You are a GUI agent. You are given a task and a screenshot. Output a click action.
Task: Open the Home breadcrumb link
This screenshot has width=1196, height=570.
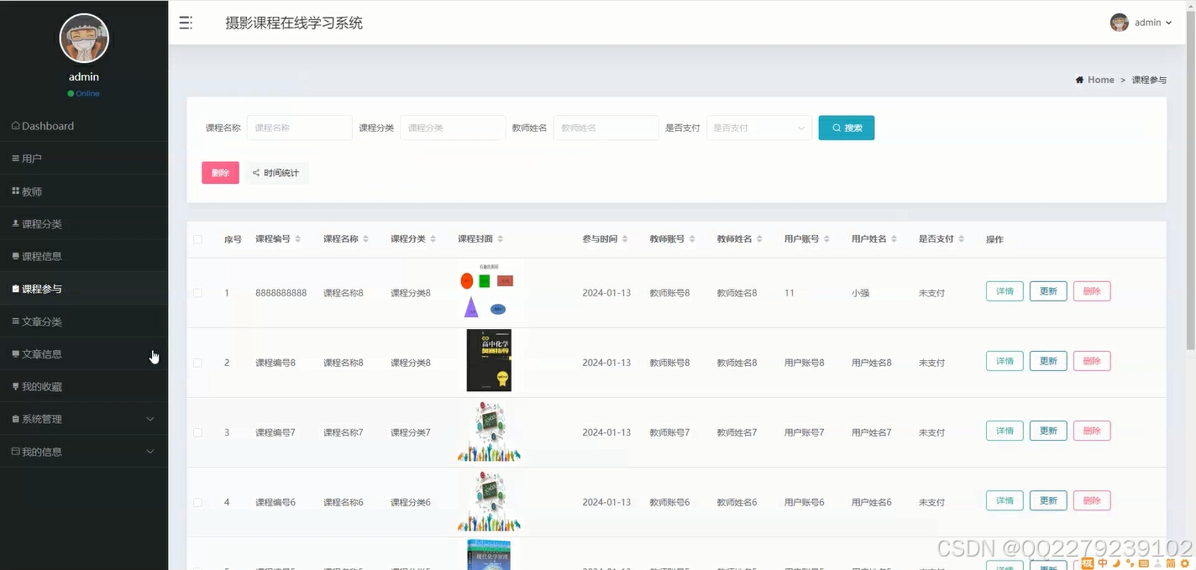click(1100, 79)
